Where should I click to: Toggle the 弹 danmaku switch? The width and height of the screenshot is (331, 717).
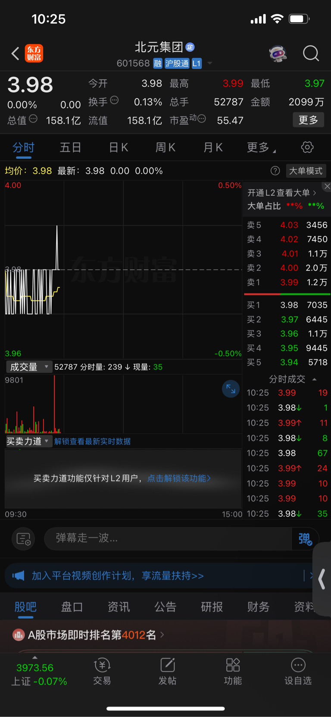pyautogui.click(x=305, y=539)
